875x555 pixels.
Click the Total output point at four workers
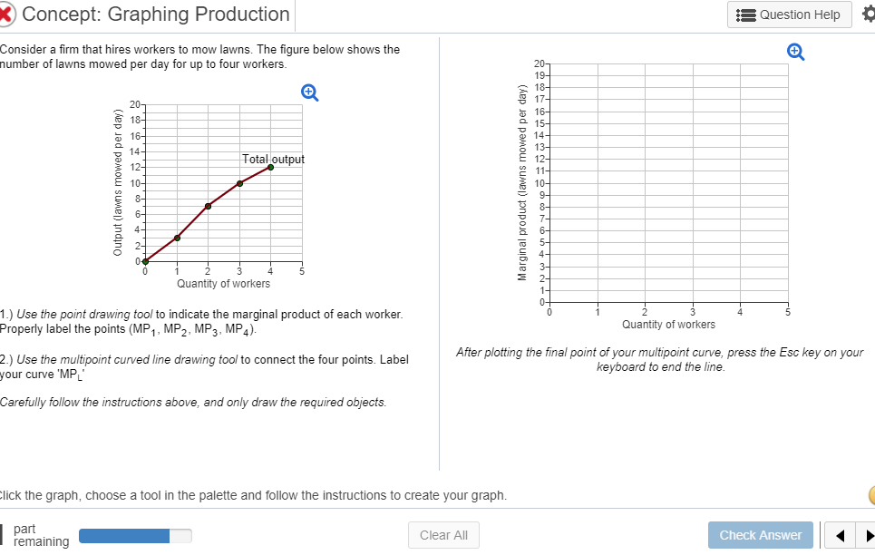pyautogui.click(x=270, y=167)
